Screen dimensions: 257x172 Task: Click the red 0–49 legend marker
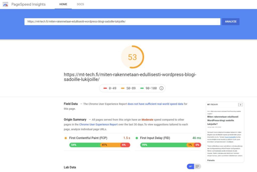pos(105,88)
